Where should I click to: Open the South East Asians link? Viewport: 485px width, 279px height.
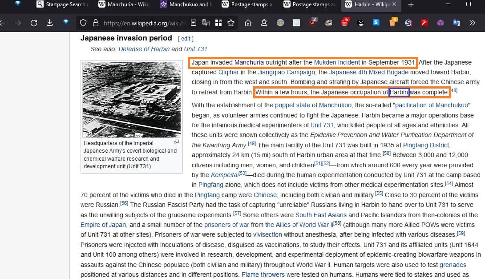(x=321, y=215)
